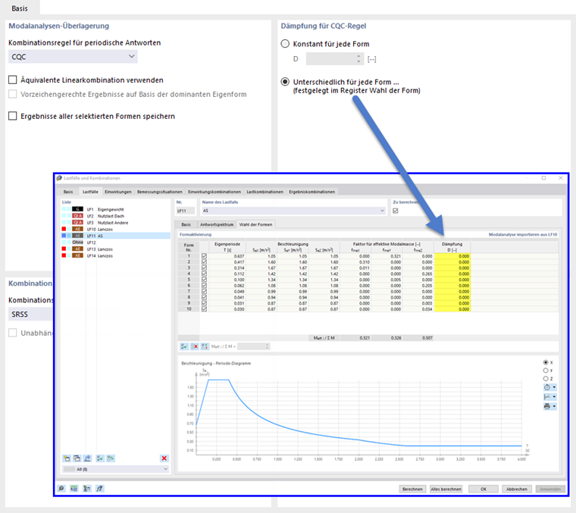This screenshot has height=513, width=576.
Task: Open the printer icon dropdown arrow
Action: tap(554, 406)
